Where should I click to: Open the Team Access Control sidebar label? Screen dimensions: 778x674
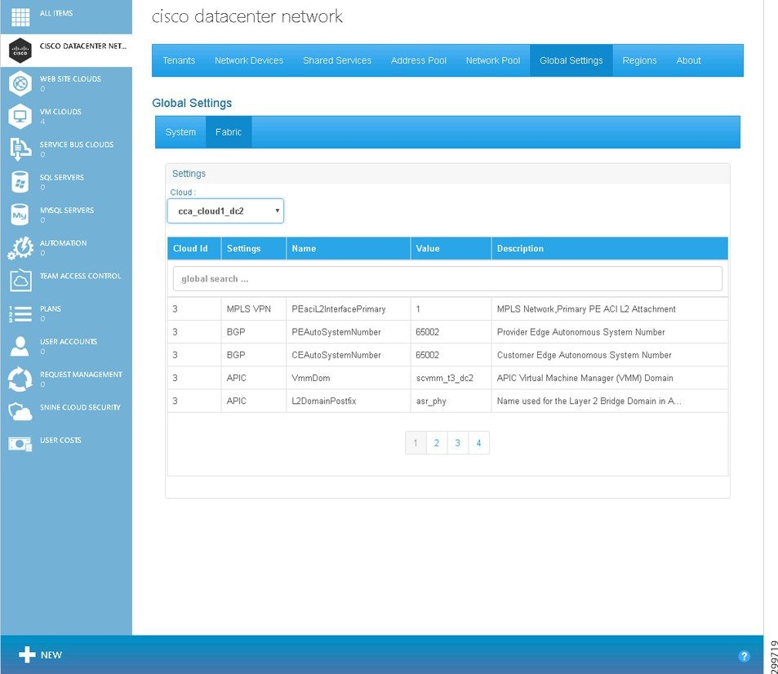pos(80,276)
